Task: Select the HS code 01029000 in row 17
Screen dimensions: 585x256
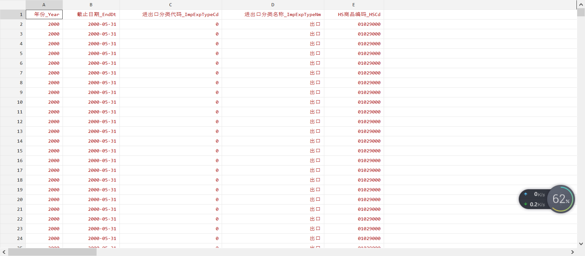Action: tap(354, 170)
